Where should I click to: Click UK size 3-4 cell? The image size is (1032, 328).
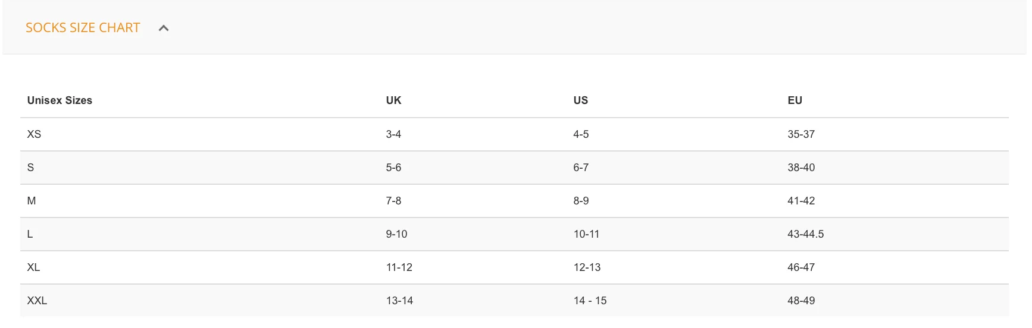(x=393, y=134)
